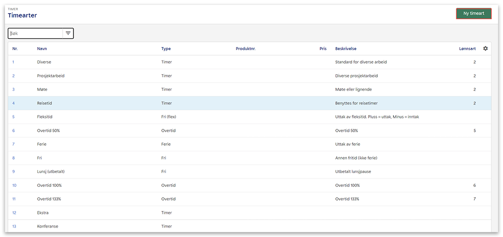Click the Lønnsart column header

467,49
